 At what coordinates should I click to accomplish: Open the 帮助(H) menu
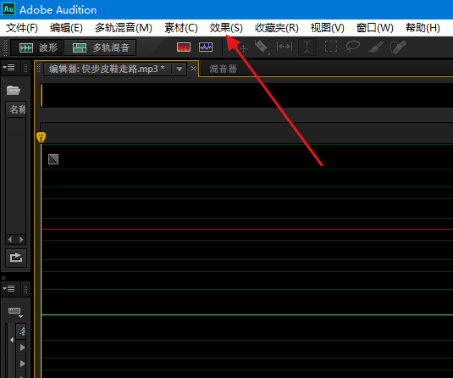(423, 28)
